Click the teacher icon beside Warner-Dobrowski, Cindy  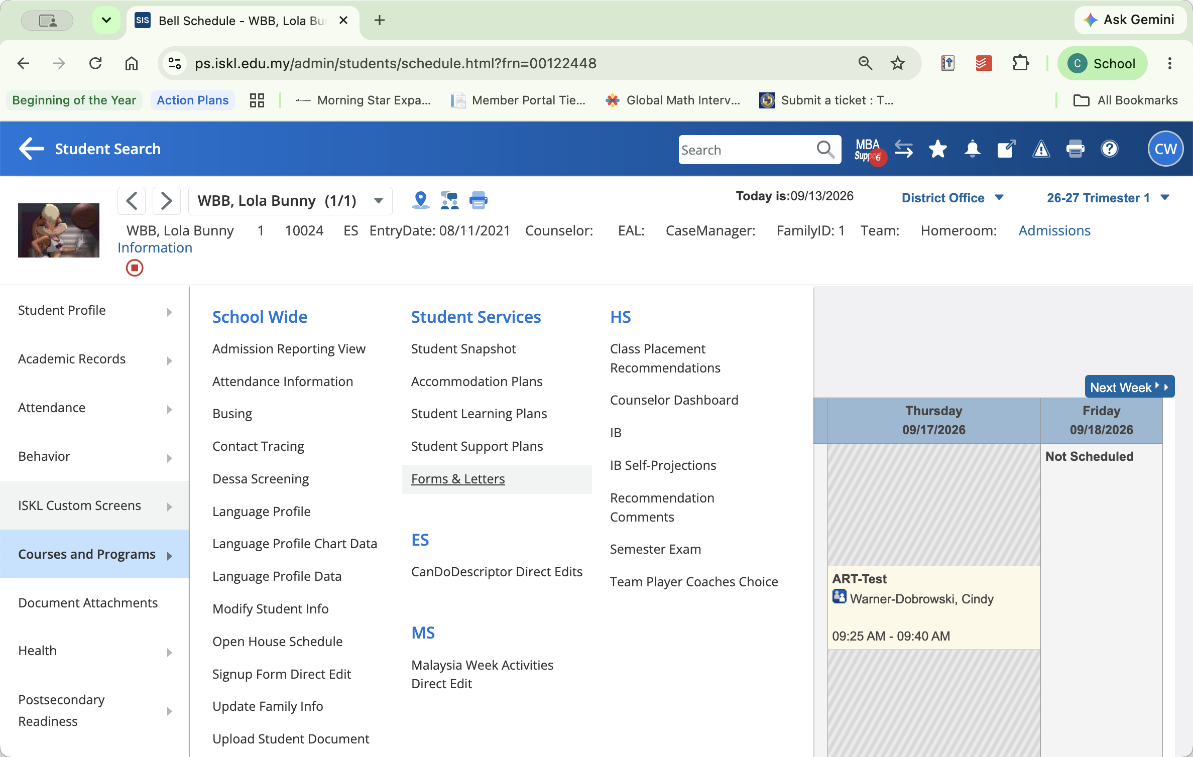coord(839,597)
